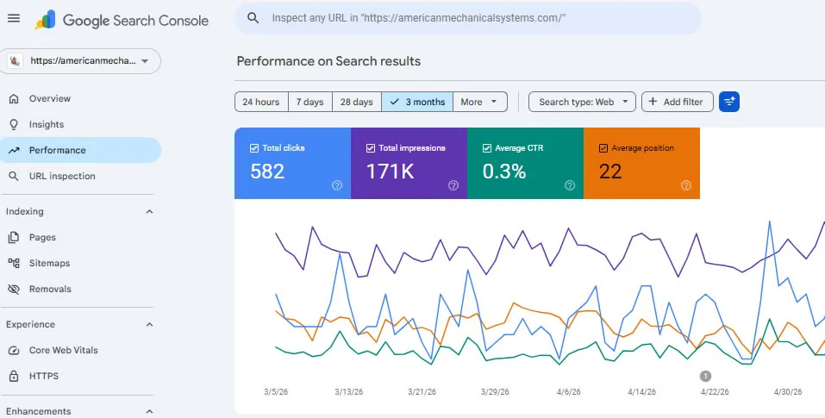This screenshot has height=418, width=825.
Task: Collapse the Indexing section
Action: pyautogui.click(x=149, y=211)
